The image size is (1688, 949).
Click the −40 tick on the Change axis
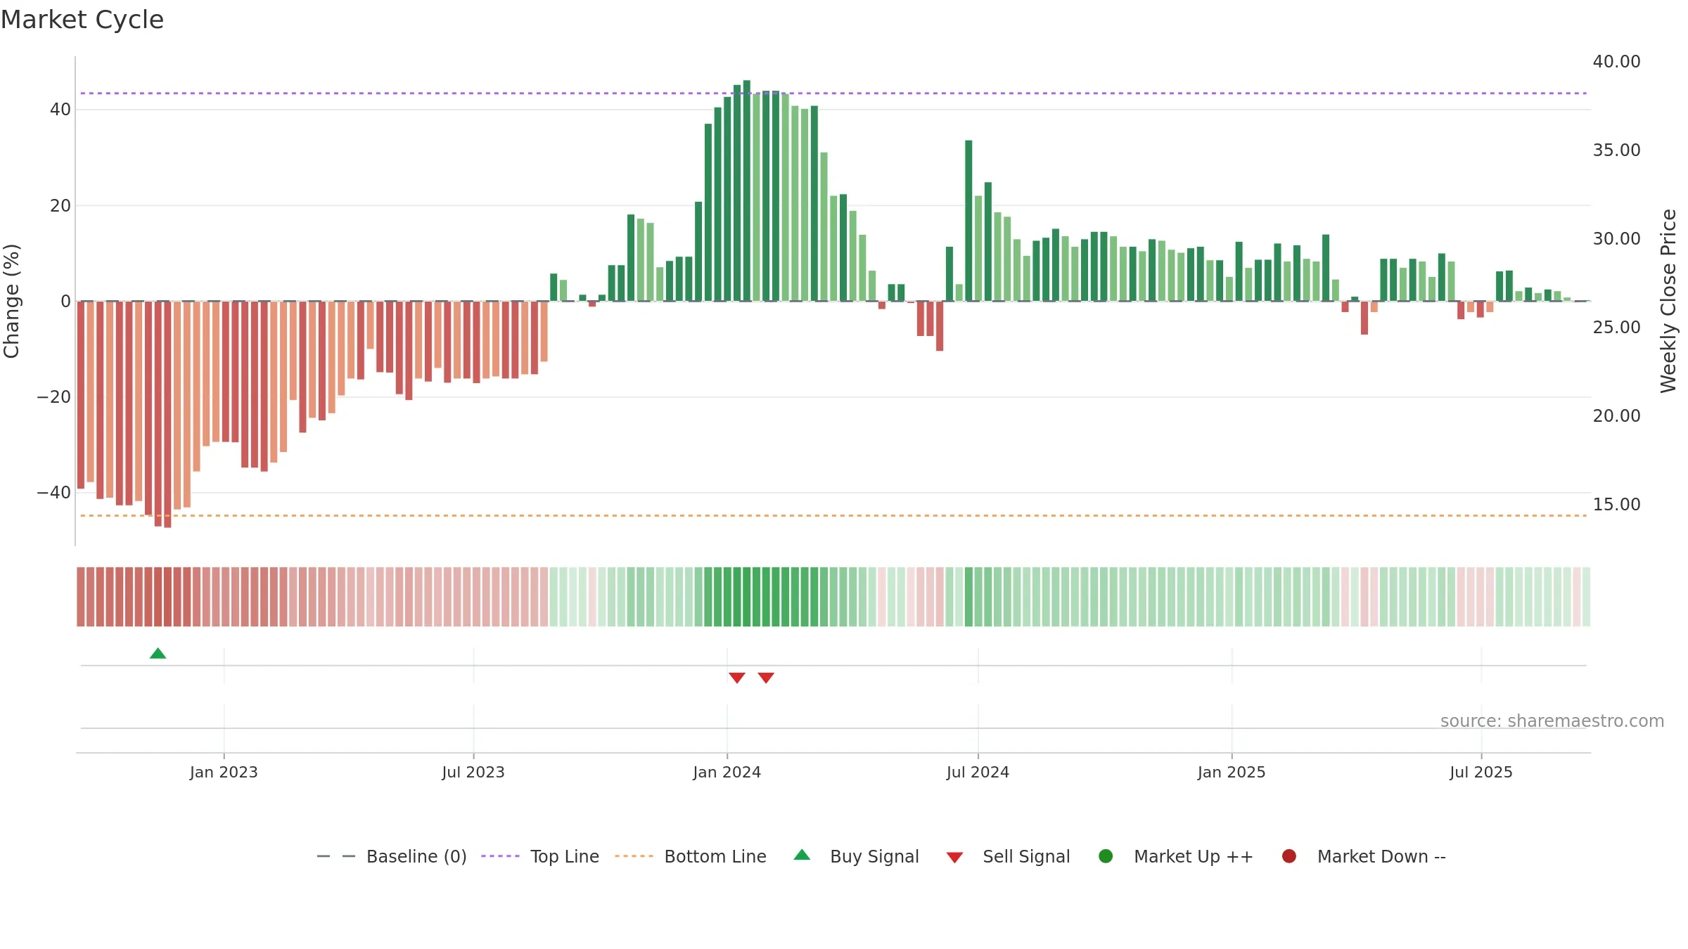(x=54, y=493)
